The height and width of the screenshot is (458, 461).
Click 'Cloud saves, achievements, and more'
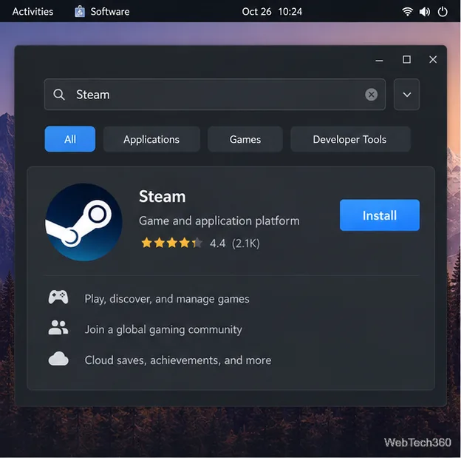pos(178,360)
